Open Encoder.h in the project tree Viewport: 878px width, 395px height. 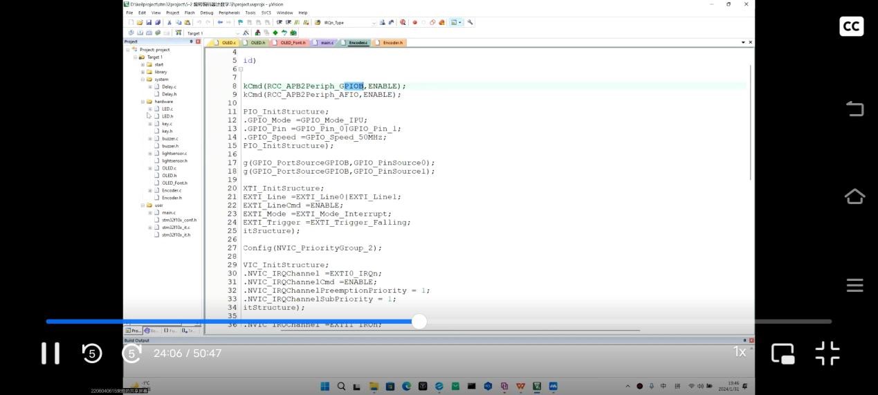[x=172, y=198]
